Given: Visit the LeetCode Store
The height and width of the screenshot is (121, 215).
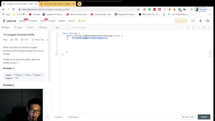Looking at the screenshot, I should (82, 21).
